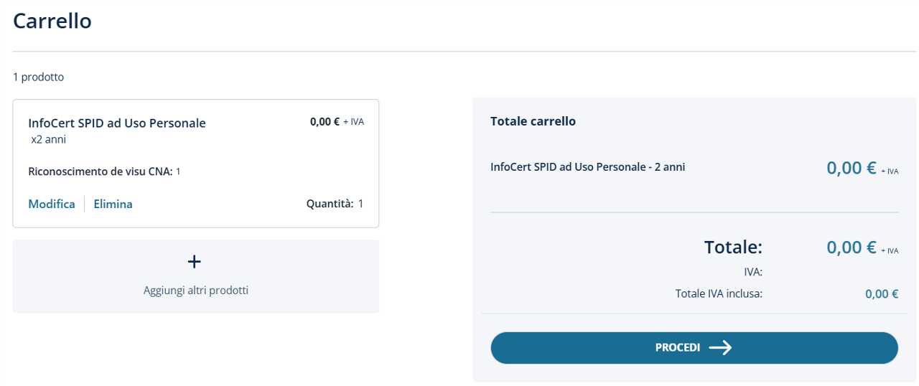Viewport: 919px width, 386px height.
Task: Select the "InfoCert SPID ad Uso Personale" product title
Action: 117,123
